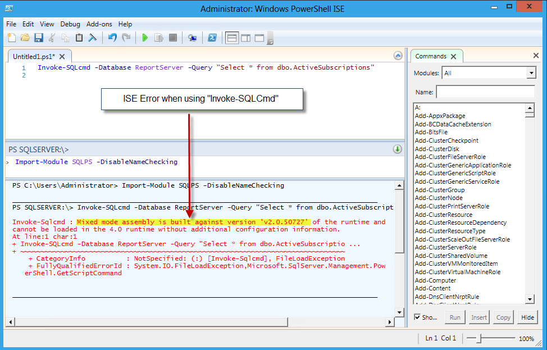Screen dimensions: 547x350
Task: Click console horizontal scroll left arrow
Action: pyautogui.click(x=11, y=322)
